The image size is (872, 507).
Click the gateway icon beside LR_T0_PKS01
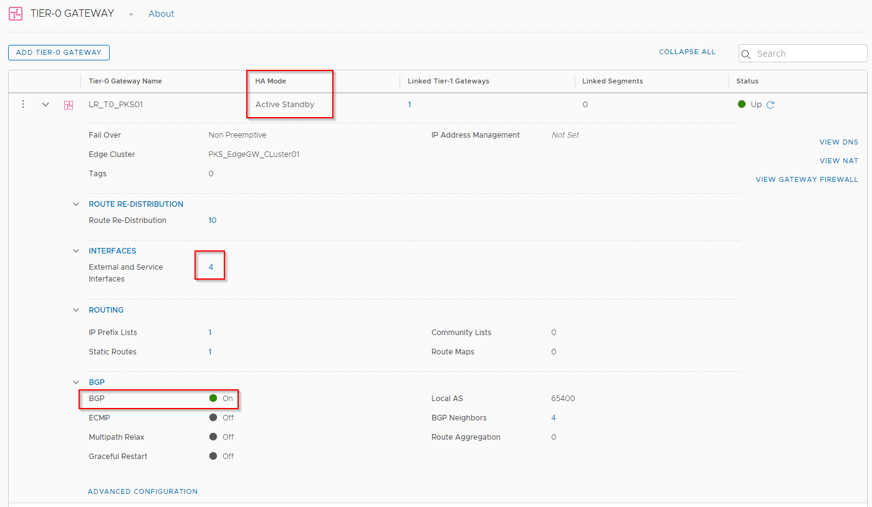(69, 105)
